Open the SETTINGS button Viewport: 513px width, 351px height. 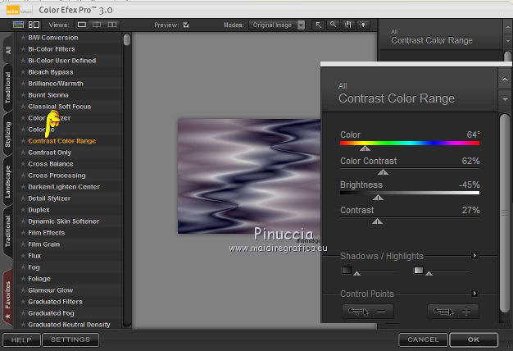coord(70,340)
